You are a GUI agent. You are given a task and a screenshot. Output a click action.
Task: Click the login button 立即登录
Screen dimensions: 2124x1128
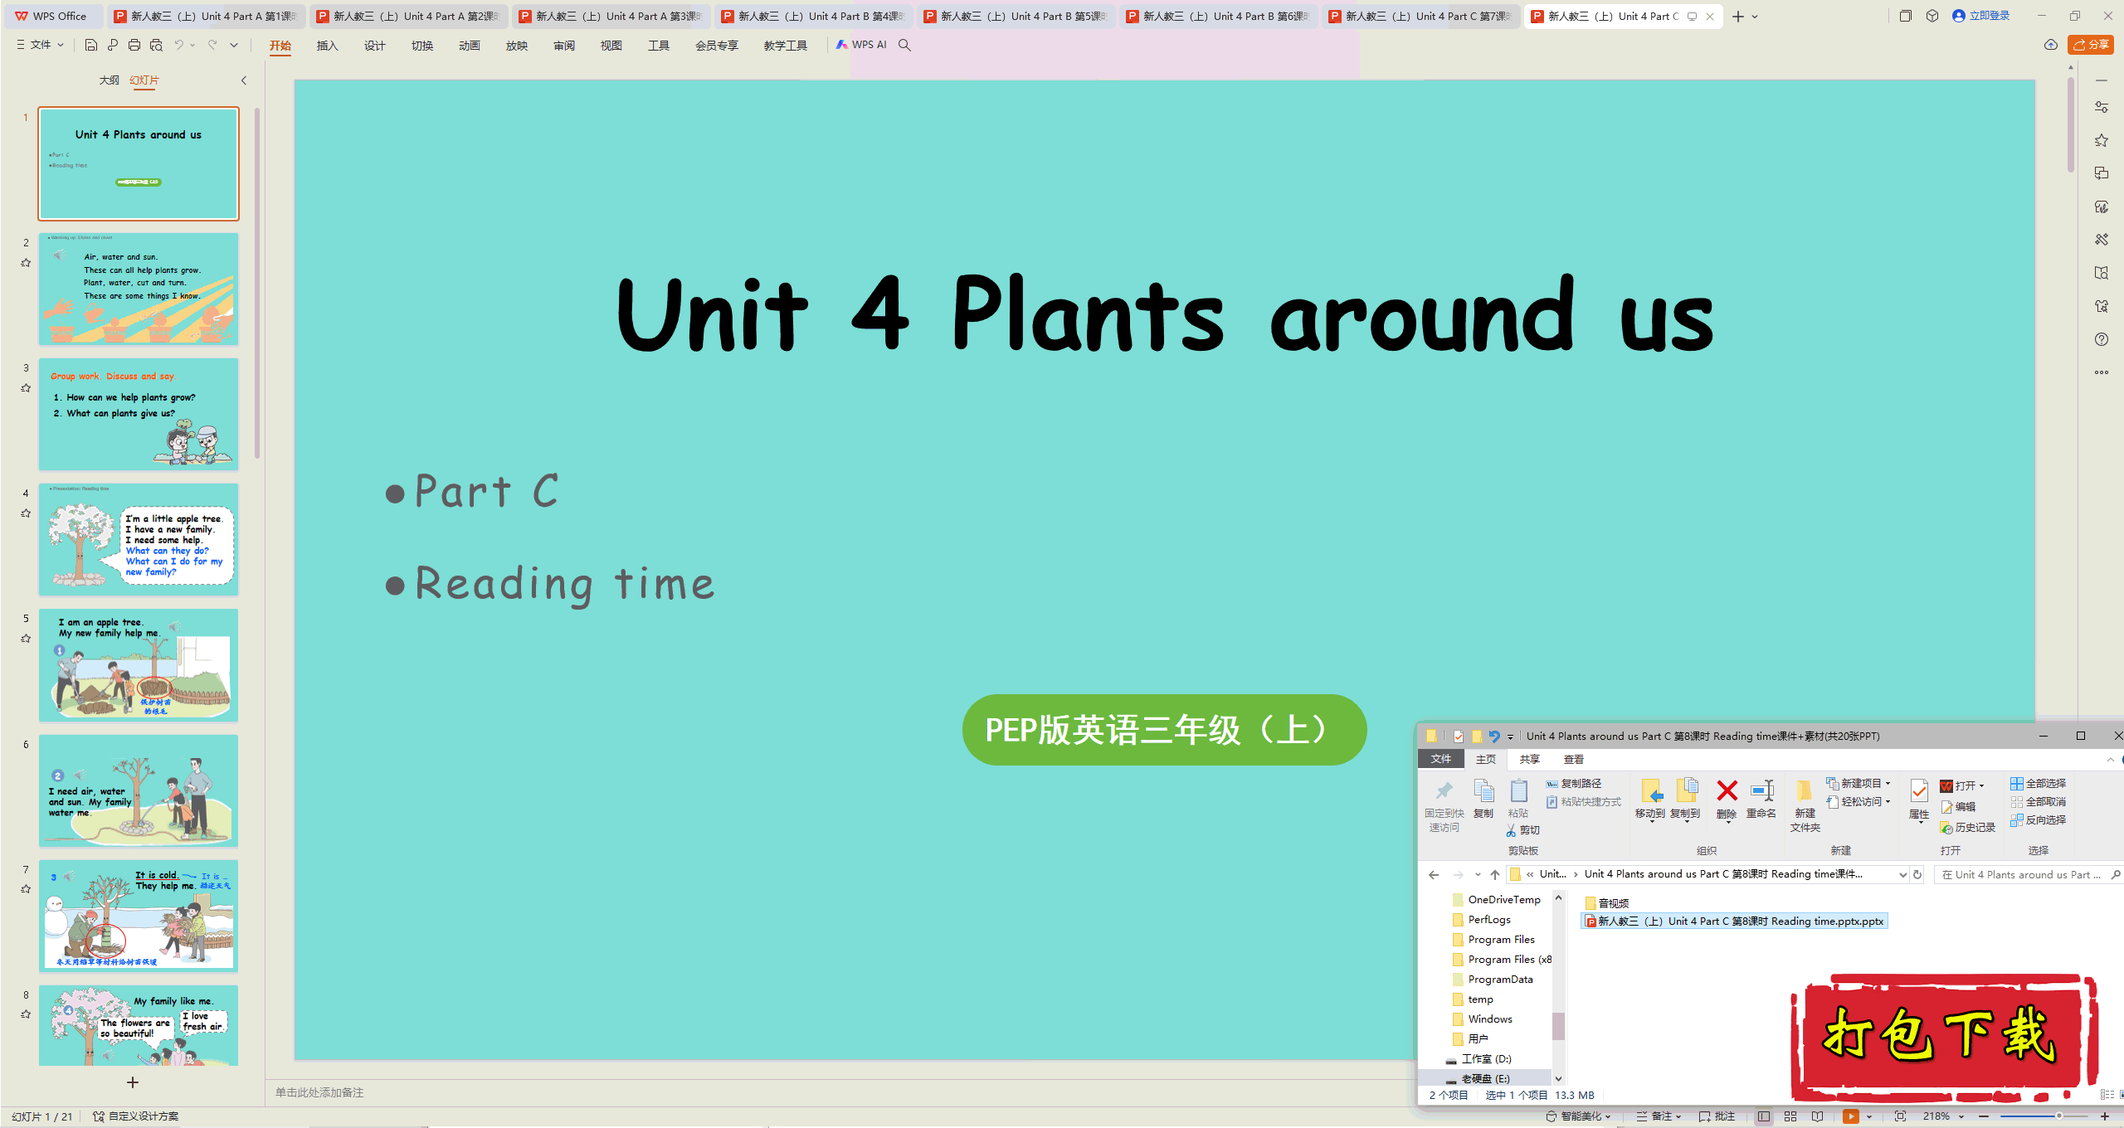point(1981,16)
